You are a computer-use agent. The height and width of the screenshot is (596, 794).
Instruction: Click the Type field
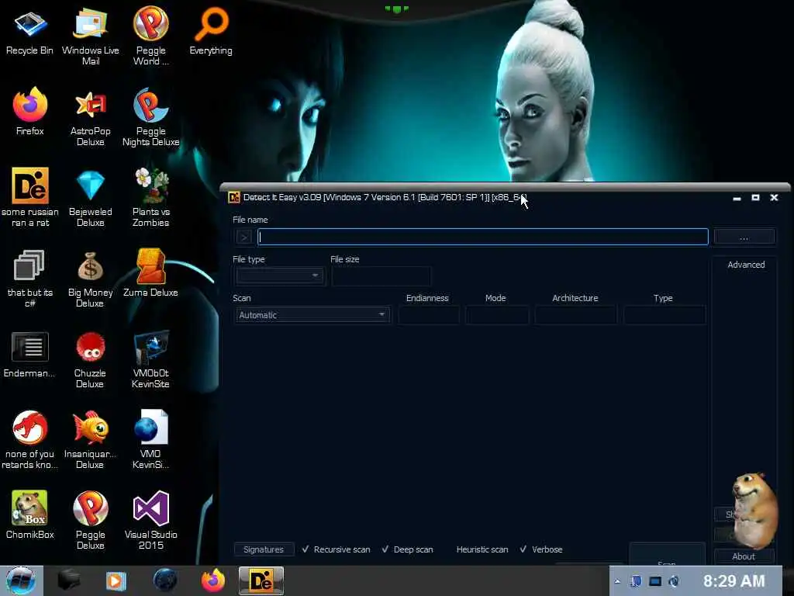[x=665, y=315]
